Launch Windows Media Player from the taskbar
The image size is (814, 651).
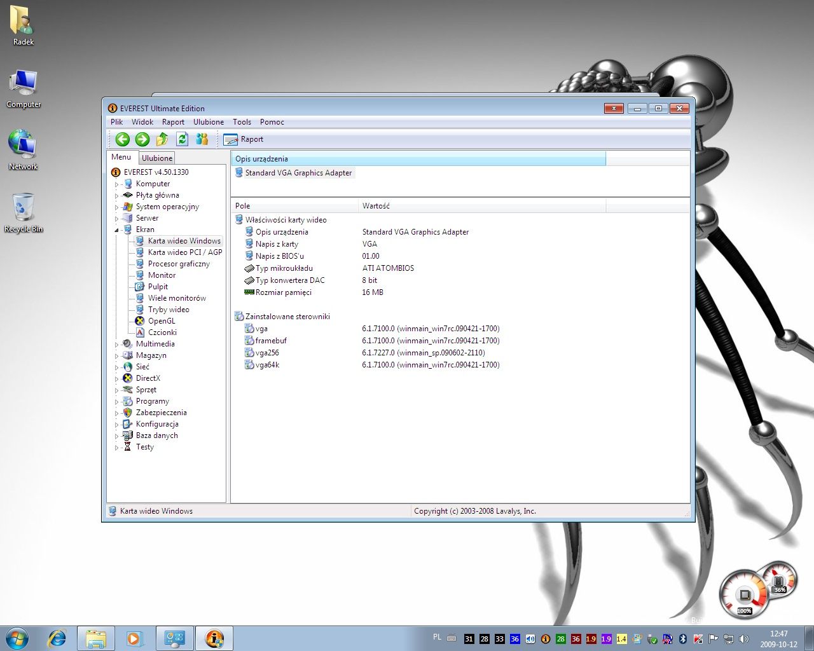tap(134, 638)
